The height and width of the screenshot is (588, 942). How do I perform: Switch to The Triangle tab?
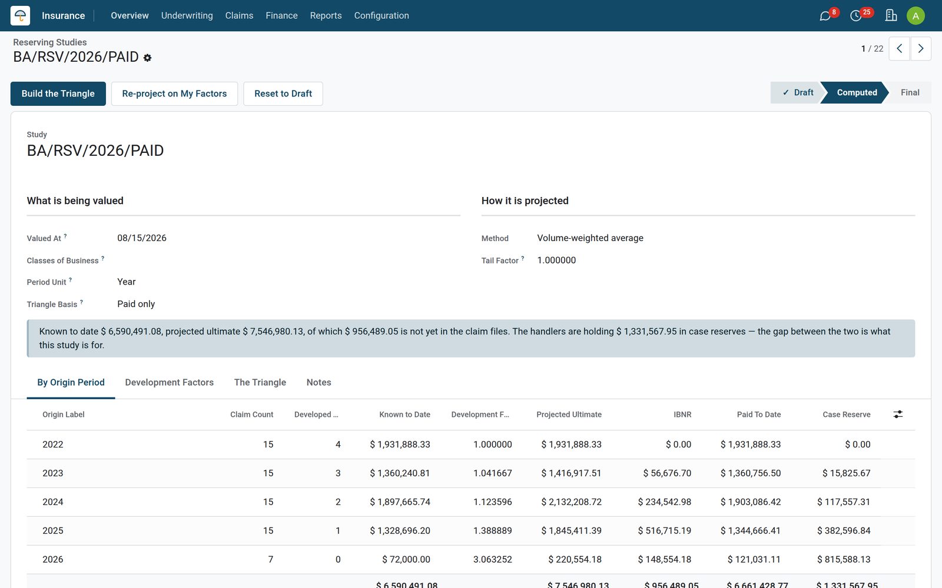pyautogui.click(x=260, y=382)
